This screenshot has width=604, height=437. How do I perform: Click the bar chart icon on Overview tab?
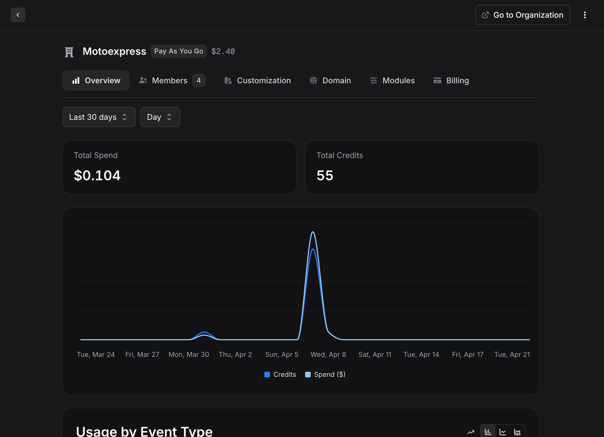76,80
